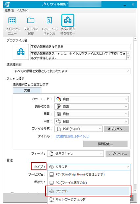Click the main panel scrollbar up arrow
This screenshot has width=140, height=204.
point(135,38)
